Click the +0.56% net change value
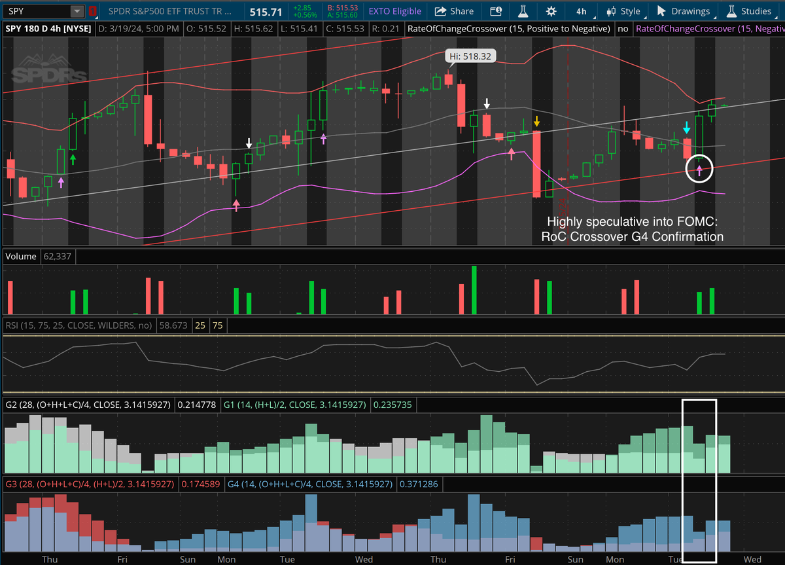 305,15
